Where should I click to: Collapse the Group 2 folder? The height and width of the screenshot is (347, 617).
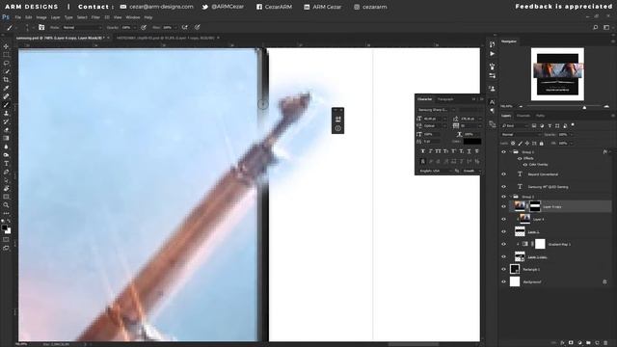(x=511, y=197)
